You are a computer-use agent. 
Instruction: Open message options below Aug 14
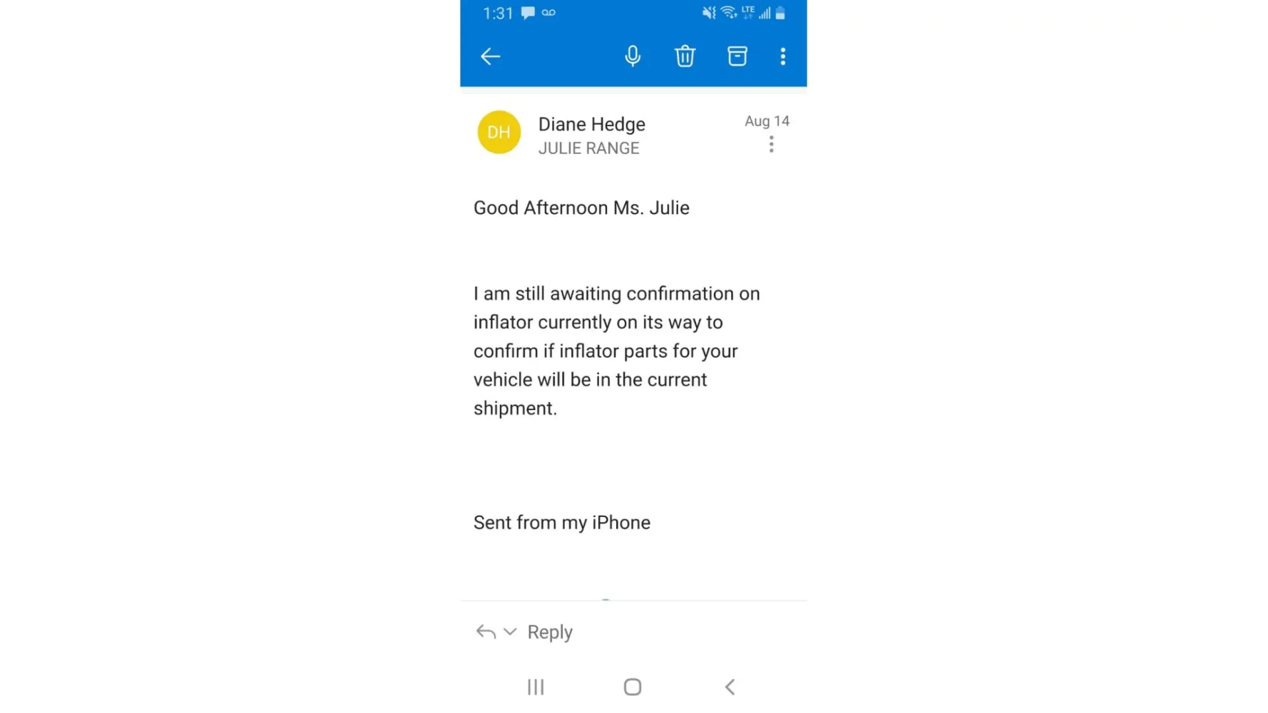click(x=771, y=145)
